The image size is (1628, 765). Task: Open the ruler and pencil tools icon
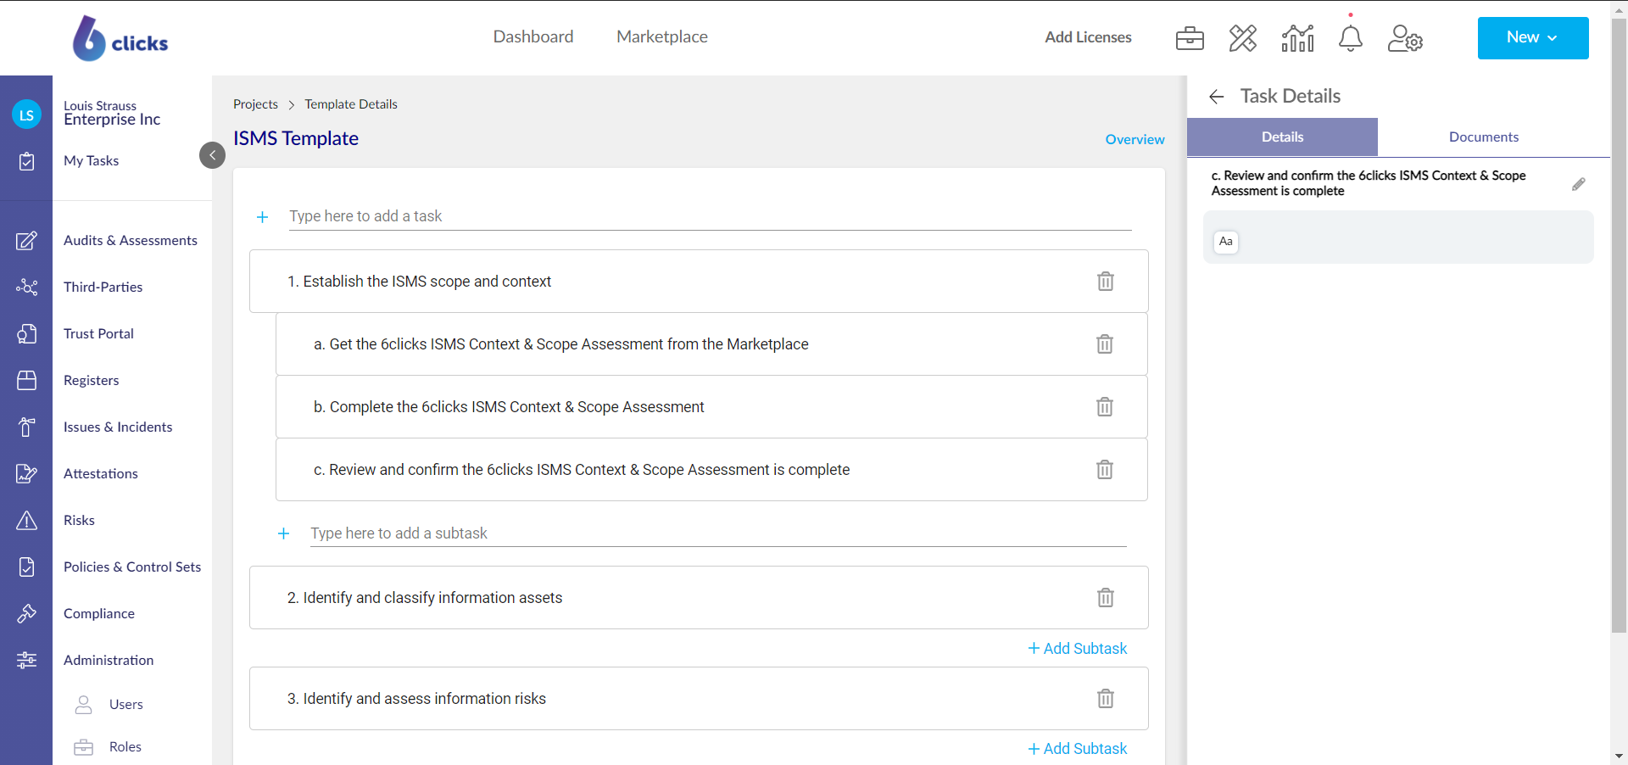[1243, 38]
